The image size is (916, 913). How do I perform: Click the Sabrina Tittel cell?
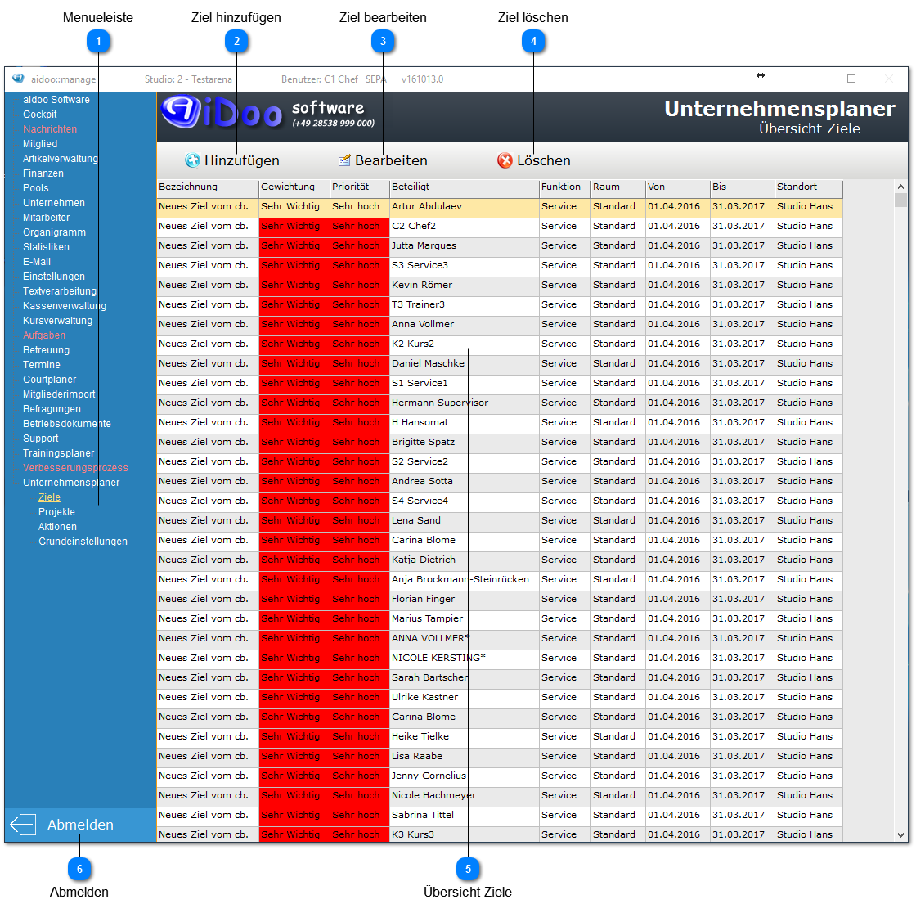click(x=465, y=816)
